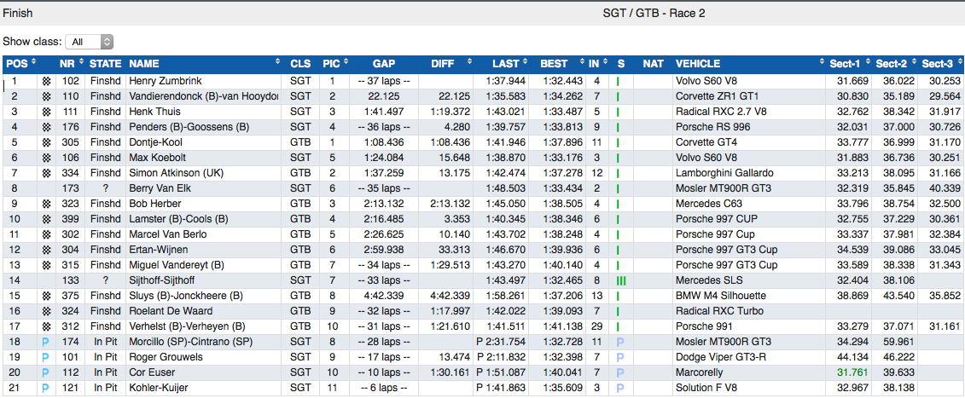Screen dimensions: 965x398
Task: Click driver name Simon Atkinson (UK)
Action: [x=177, y=173]
